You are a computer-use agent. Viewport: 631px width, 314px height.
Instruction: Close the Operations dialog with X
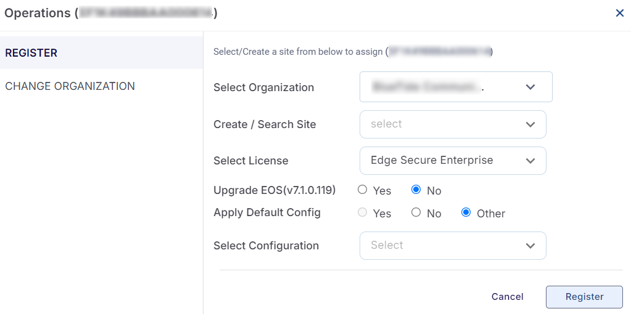click(x=619, y=13)
